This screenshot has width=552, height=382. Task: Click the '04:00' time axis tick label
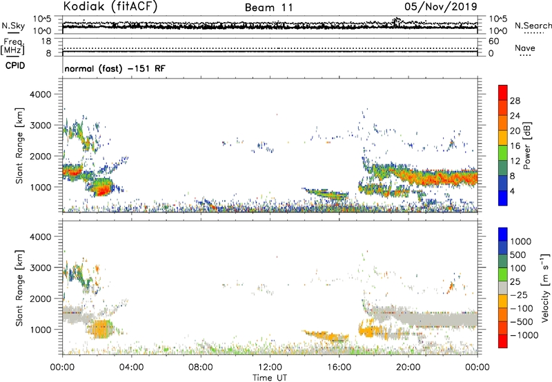click(x=131, y=368)
